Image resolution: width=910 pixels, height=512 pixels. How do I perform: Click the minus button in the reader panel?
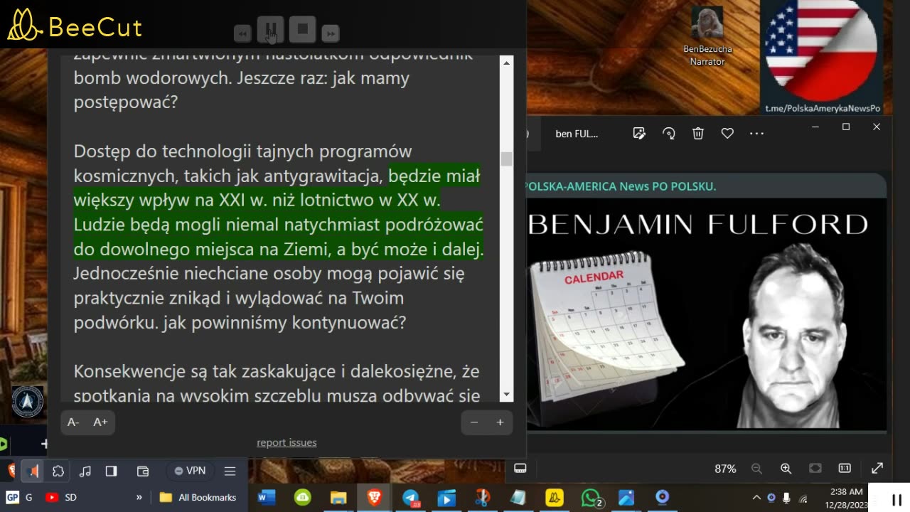pos(474,422)
